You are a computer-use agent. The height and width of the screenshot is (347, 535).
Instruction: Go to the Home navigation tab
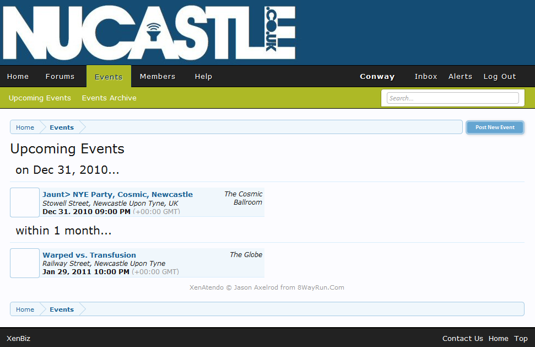(18, 77)
